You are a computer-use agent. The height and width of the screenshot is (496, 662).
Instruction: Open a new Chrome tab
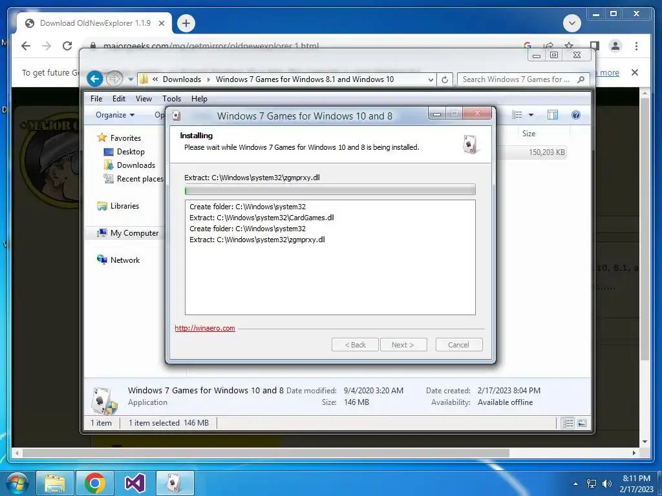coord(186,23)
